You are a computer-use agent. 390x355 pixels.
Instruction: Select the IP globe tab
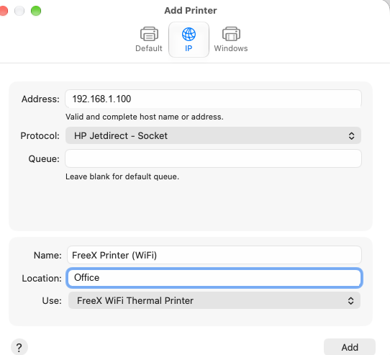point(189,40)
